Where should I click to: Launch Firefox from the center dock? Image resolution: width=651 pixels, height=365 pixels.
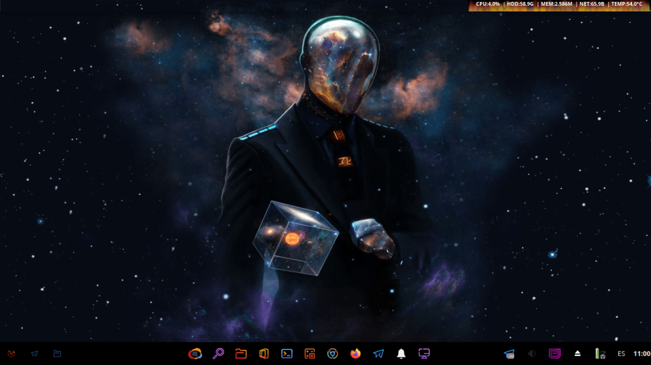355,354
